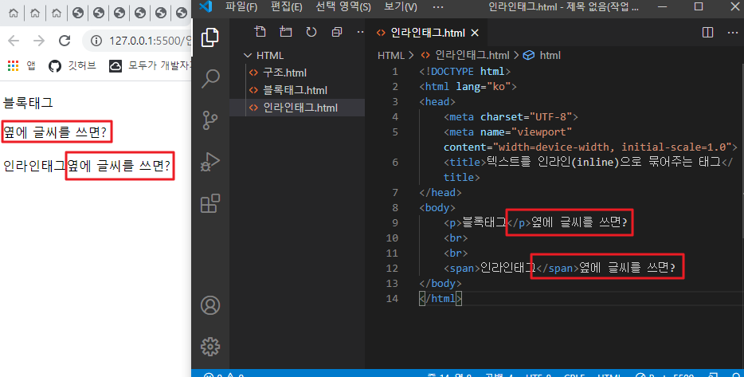Click the closing </html> tag
This screenshot has height=377, width=744.
[441, 299]
